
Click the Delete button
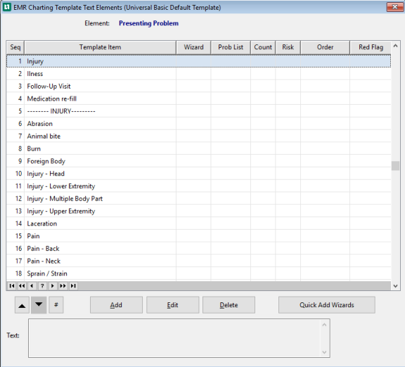point(229,305)
